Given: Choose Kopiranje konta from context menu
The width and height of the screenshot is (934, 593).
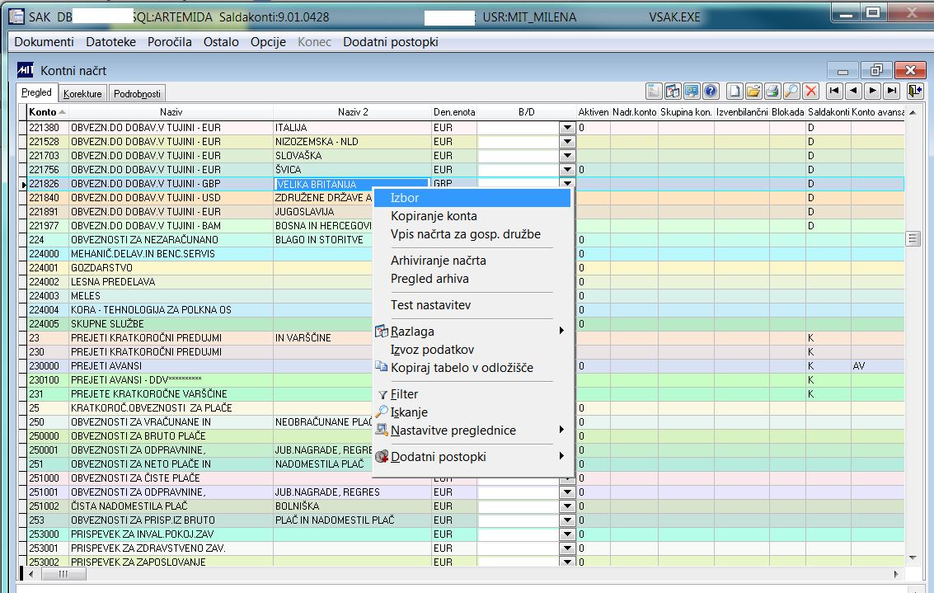Looking at the screenshot, I should click(x=434, y=216).
